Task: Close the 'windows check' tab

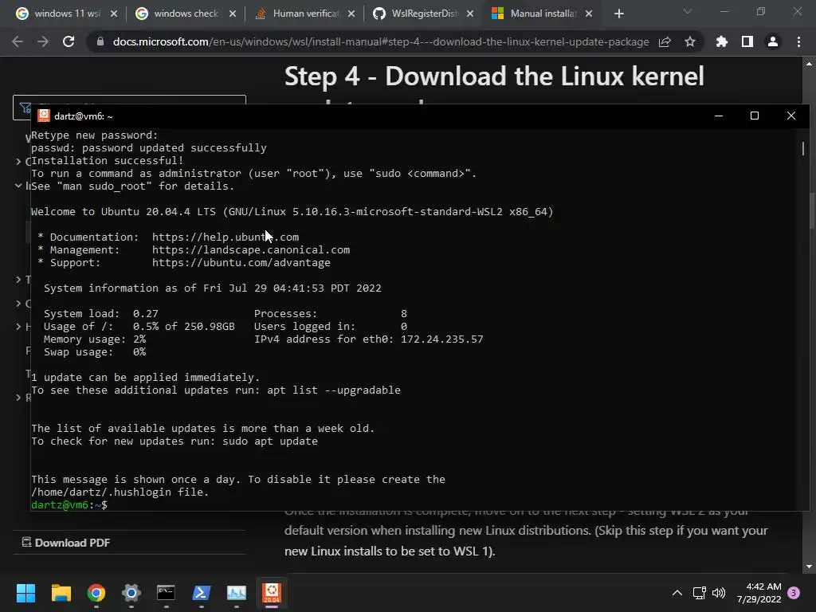Action: (x=233, y=14)
